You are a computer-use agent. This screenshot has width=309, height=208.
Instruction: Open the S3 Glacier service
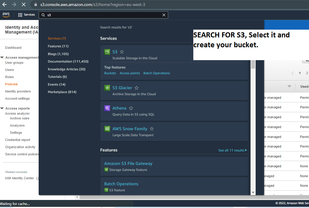coord(122,88)
